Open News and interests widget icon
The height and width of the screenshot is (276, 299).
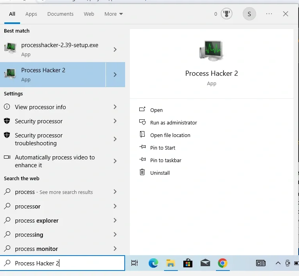261,263
